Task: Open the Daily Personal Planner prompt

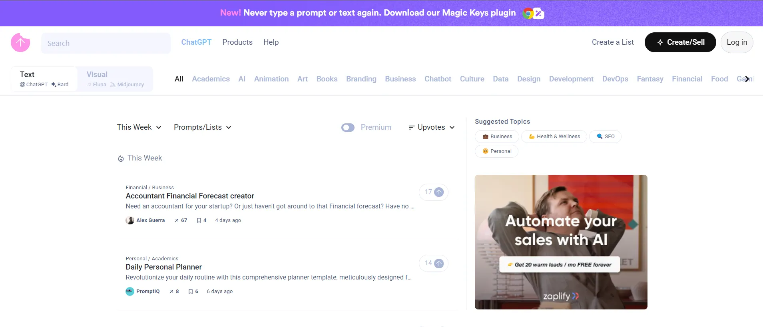Action: [163, 267]
